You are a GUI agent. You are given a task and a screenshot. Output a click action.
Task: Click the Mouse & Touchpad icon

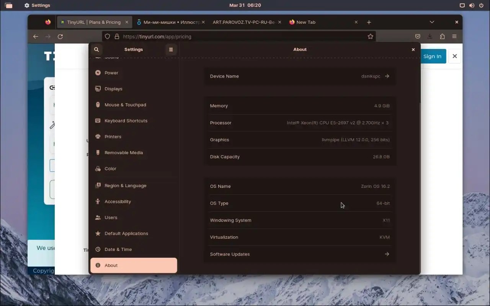click(98, 105)
